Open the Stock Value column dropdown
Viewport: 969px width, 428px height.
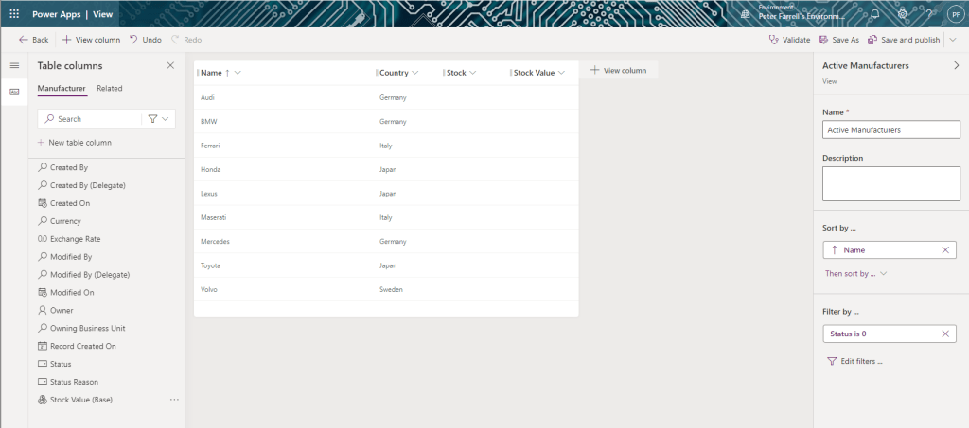(562, 73)
